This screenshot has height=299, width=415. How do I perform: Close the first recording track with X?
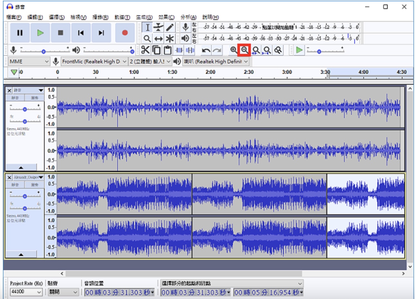9,91
